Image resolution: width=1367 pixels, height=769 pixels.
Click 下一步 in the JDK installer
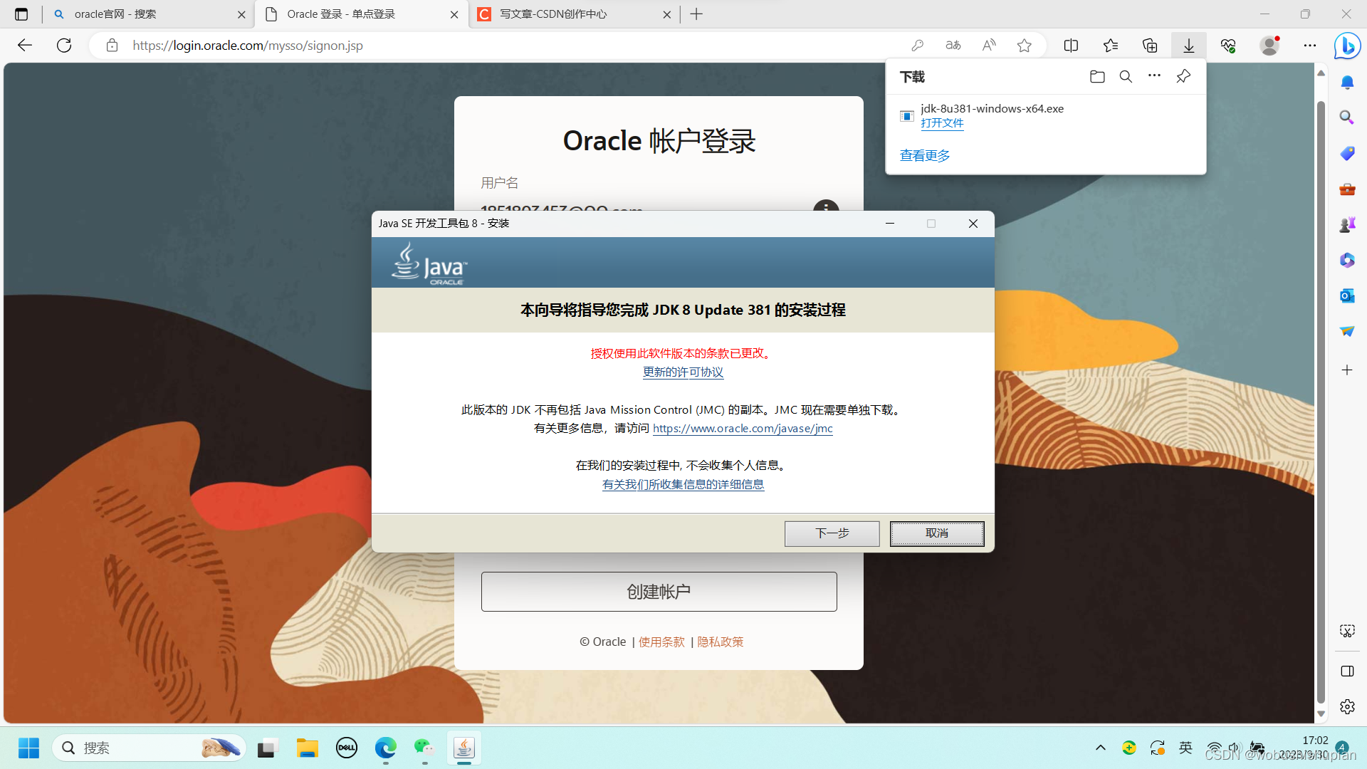tap(832, 533)
